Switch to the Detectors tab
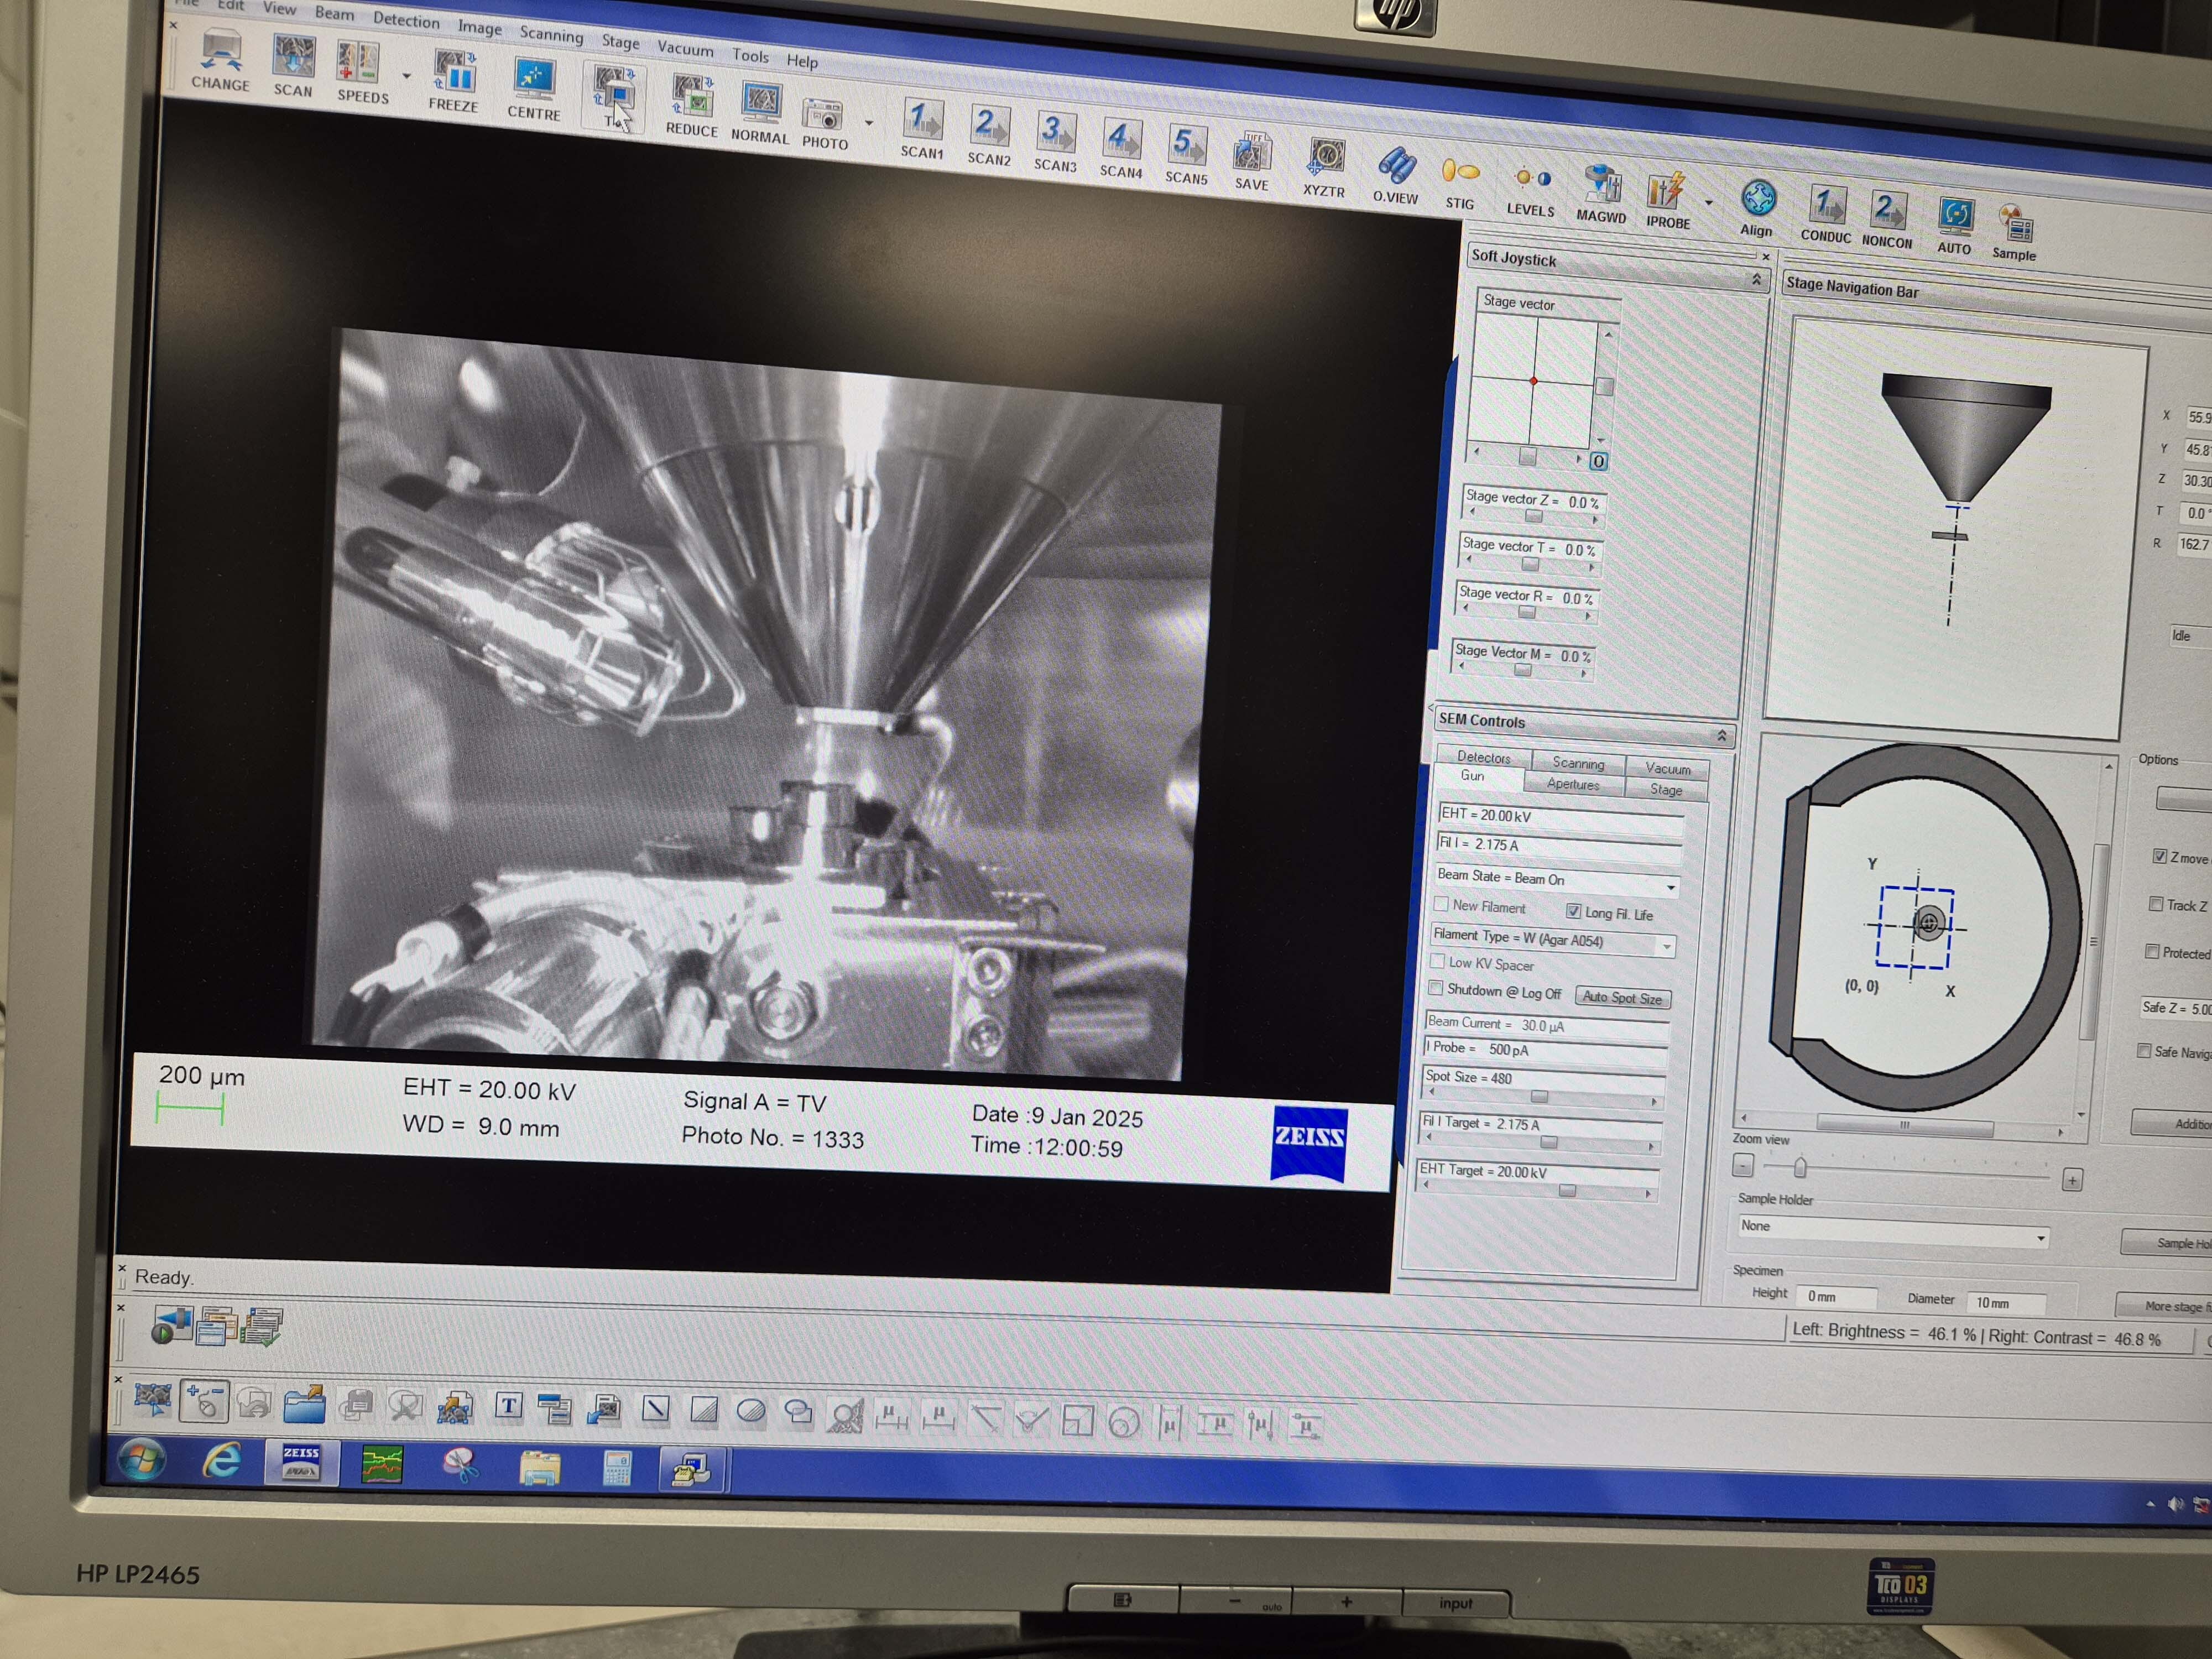2212x1659 pixels. click(x=1484, y=757)
